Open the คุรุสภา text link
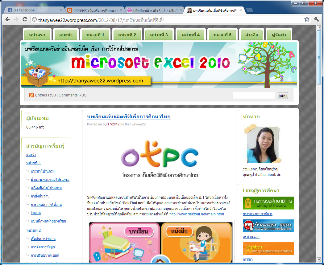The width and height of the screenshot is (324, 265). (x=248, y=259)
